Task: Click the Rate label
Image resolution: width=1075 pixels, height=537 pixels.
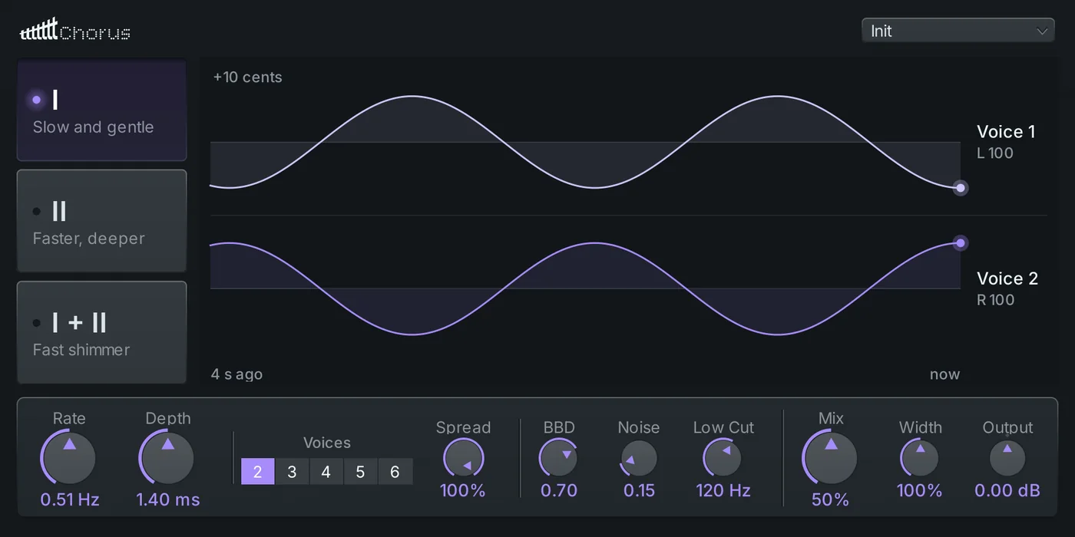Action: pyautogui.click(x=69, y=418)
